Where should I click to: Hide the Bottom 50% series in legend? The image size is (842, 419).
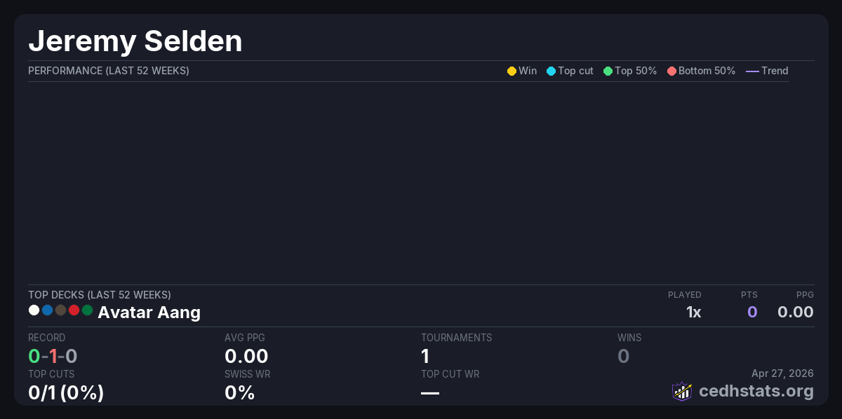[x=701, y=71]
